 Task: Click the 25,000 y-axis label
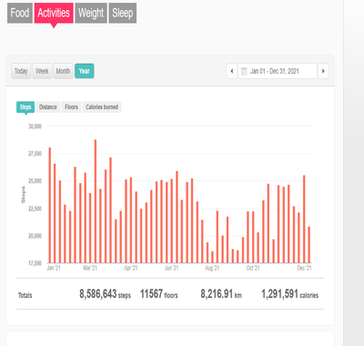35,181
